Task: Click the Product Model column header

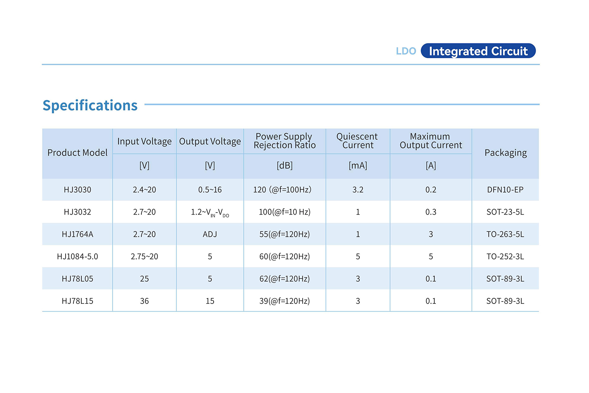Action: tap(77, 153)
